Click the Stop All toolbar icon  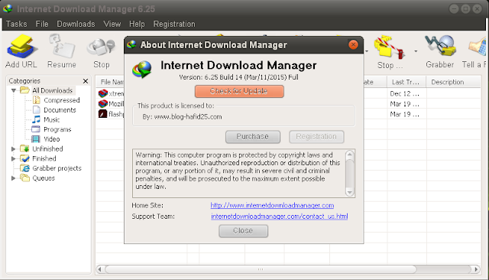click(x=390, y=47)
